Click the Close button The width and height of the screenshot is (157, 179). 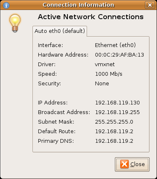pos(132,164)
